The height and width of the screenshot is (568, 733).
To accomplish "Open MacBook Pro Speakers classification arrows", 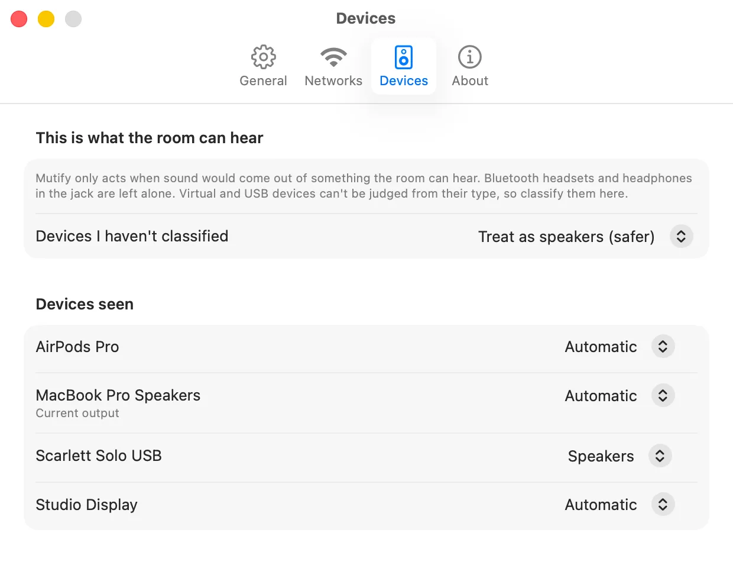I will coord(663,396).
